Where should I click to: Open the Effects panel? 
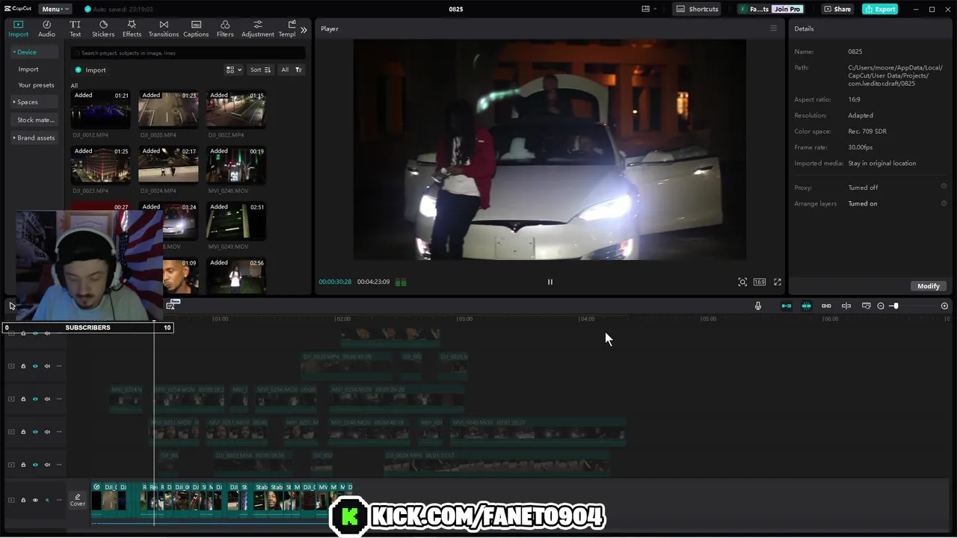132,28
